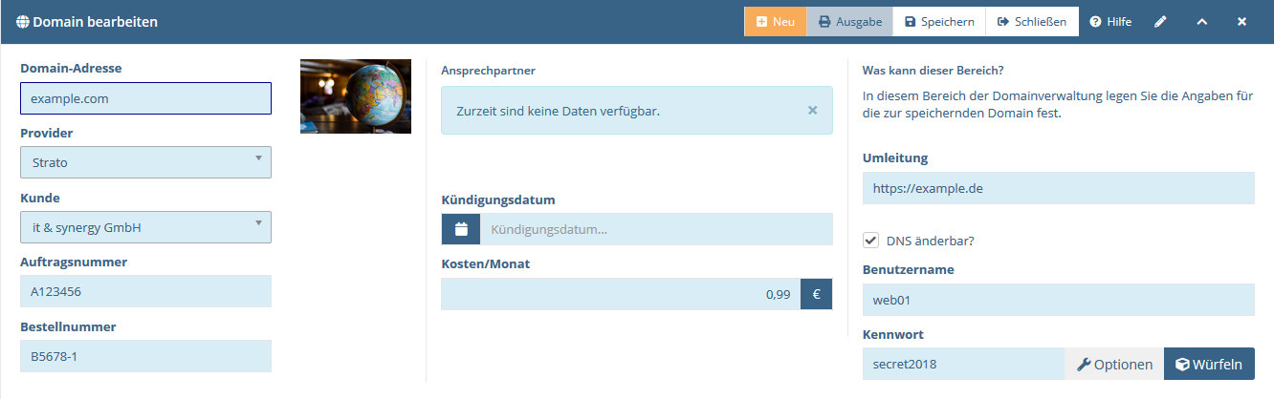Open the calendar icon for Kündigungsdatum
This screenshot has width=1274, height=399.
(461, 229)
